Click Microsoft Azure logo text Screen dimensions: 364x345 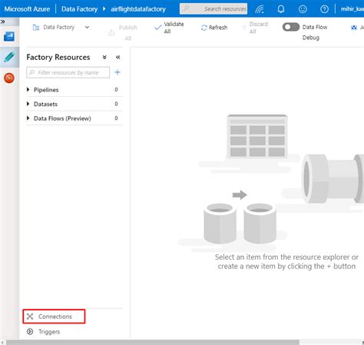27,9
